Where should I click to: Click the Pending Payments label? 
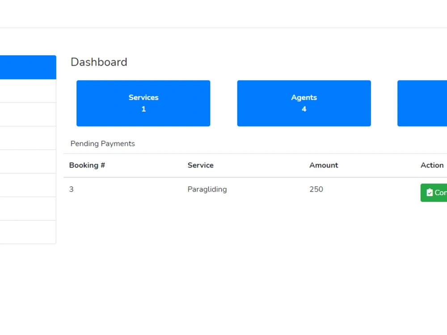103,143
